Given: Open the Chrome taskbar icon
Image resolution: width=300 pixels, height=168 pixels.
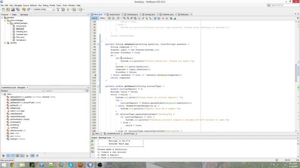Looking at the screenshot, I should [x=12, y=165].
